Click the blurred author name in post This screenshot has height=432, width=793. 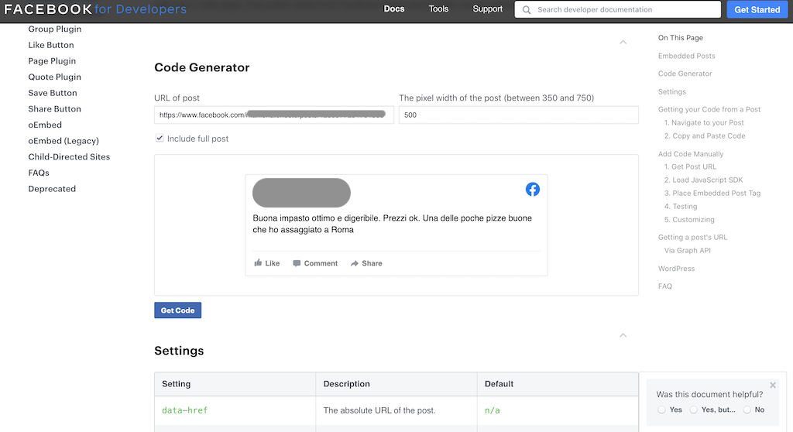click(301, 193)
